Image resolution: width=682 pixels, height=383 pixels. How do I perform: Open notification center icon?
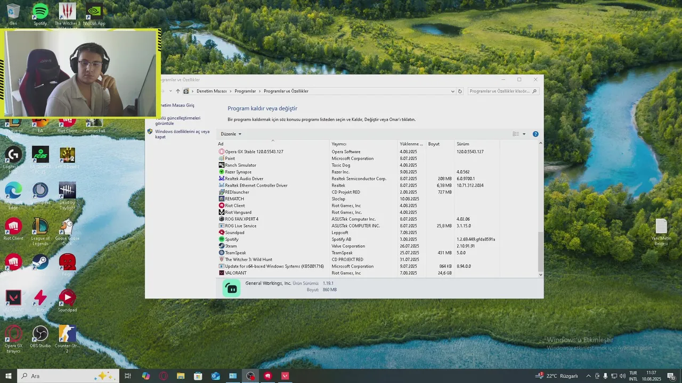671,376
